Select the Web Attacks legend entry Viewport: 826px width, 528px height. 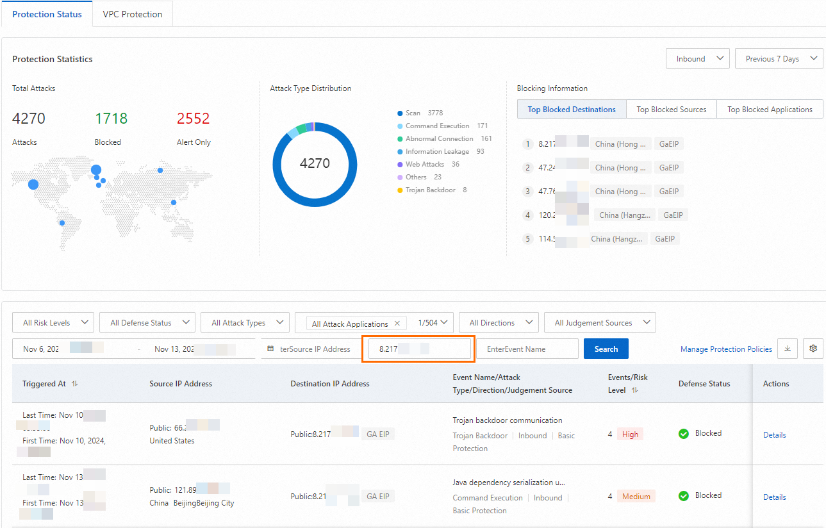coord(429,165)
